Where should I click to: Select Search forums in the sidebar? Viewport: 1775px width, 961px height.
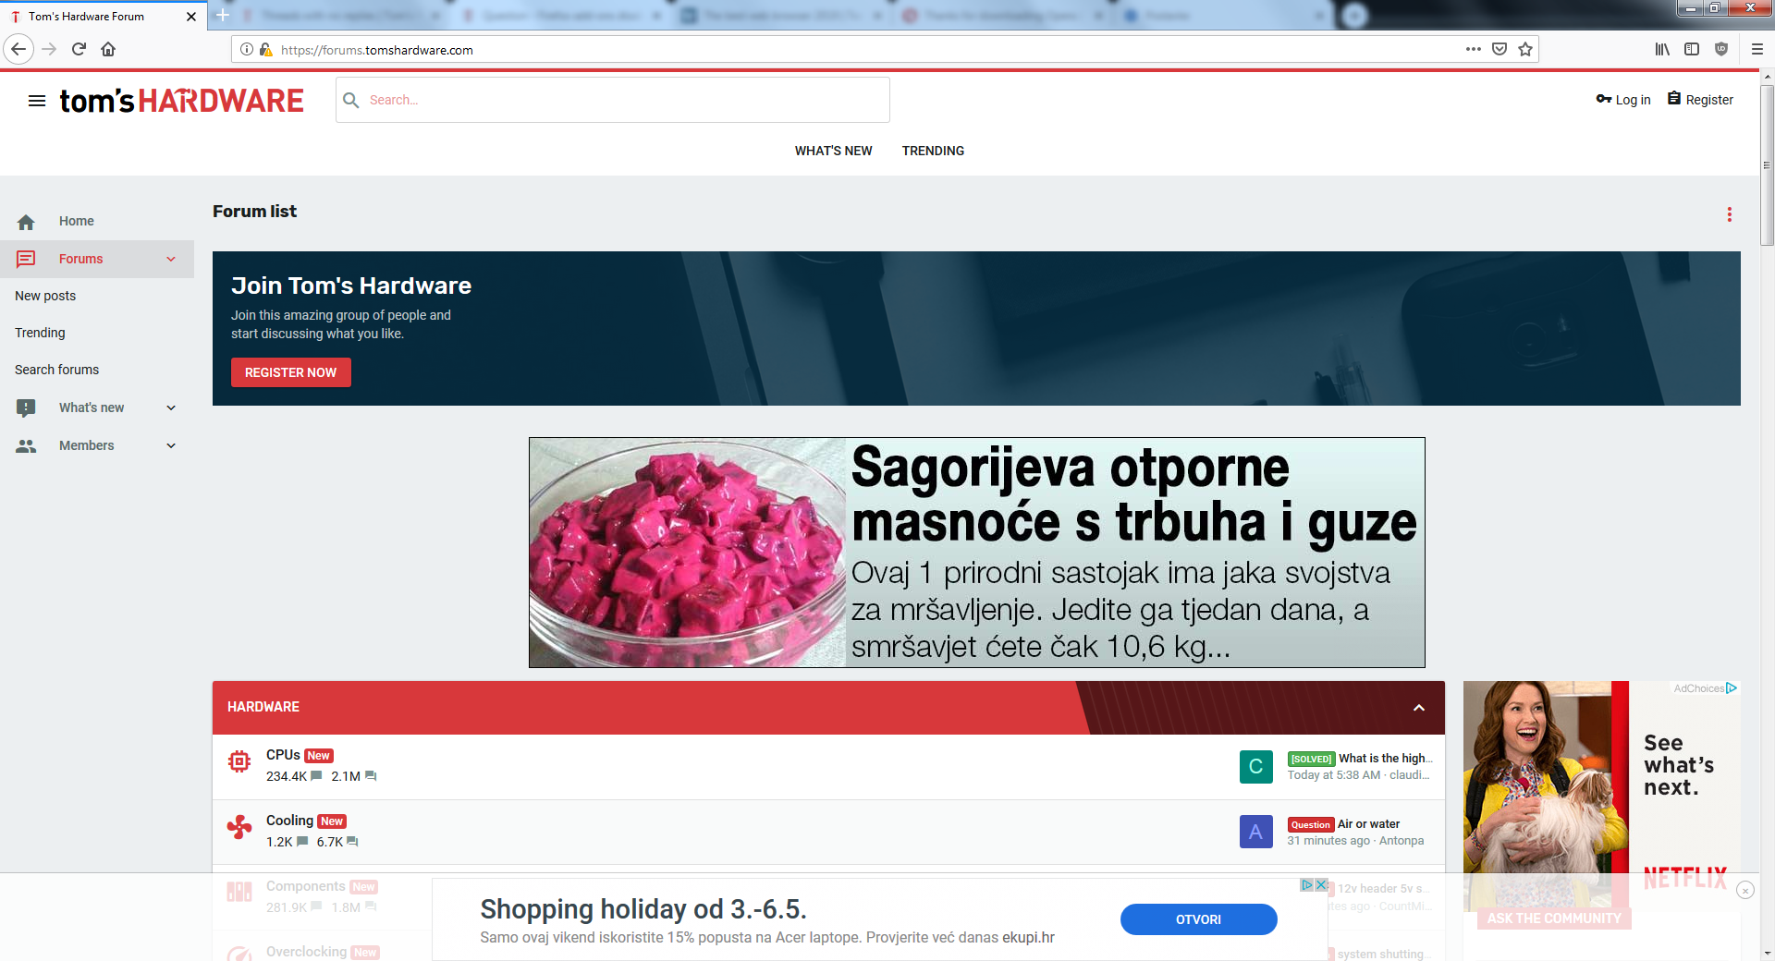56,370
